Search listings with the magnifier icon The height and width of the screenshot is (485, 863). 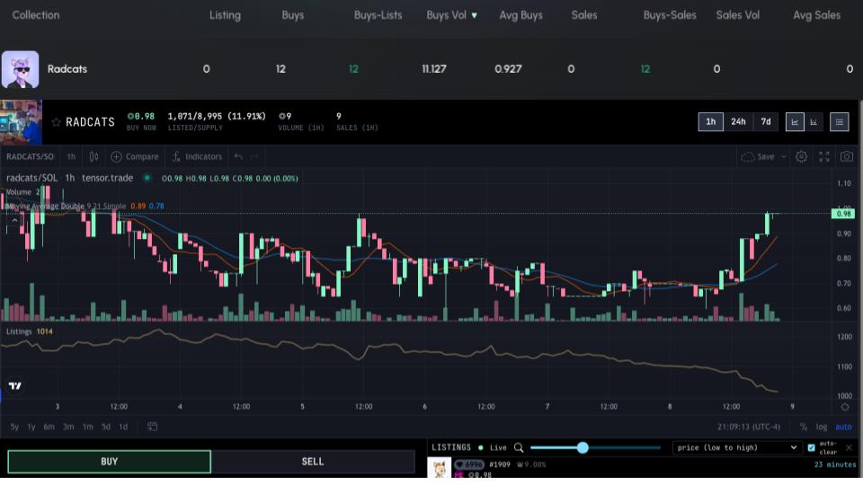pos(519,447)
